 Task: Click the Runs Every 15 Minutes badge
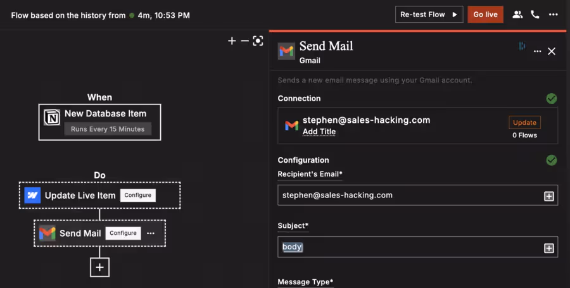coord(108,129)
